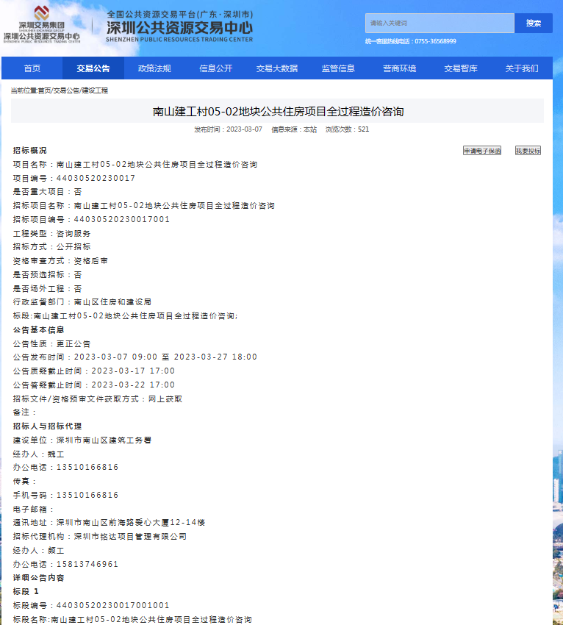Go to 政策法规 in the nav bar
The width and height of the screenshot is (563, 625).
pos(154,68)
